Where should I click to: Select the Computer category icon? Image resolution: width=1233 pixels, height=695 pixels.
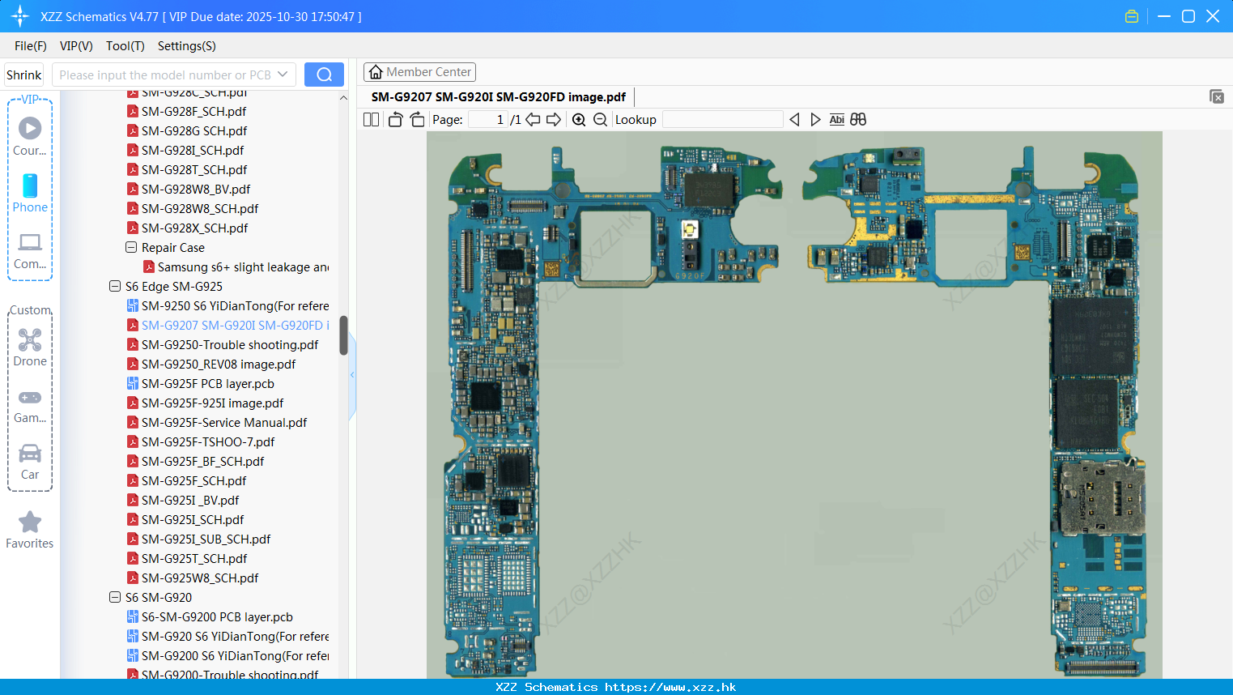(30, 250)
